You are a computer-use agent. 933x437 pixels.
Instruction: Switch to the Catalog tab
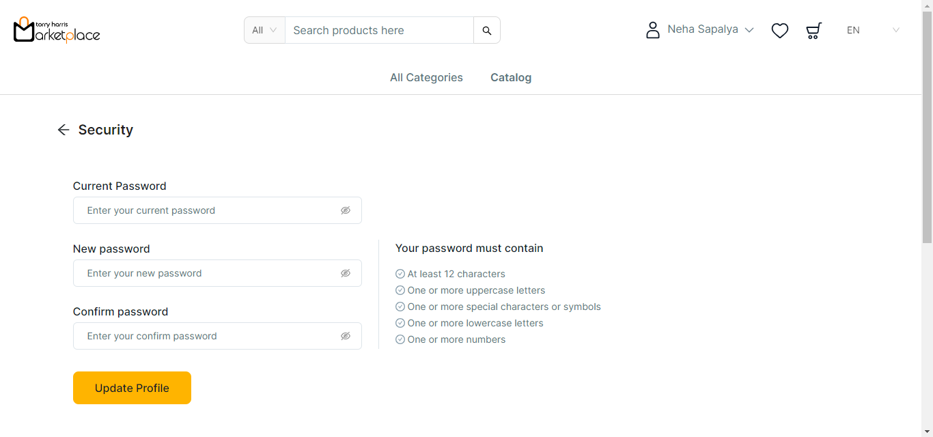[511, 78]
